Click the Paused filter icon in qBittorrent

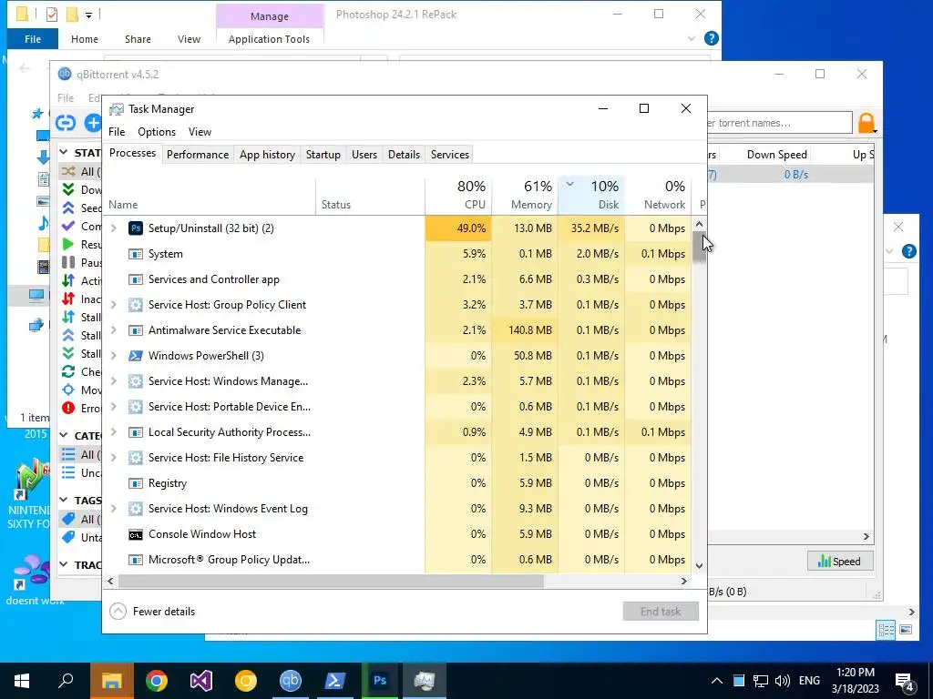pyautogui.click(x=68, y=262)
